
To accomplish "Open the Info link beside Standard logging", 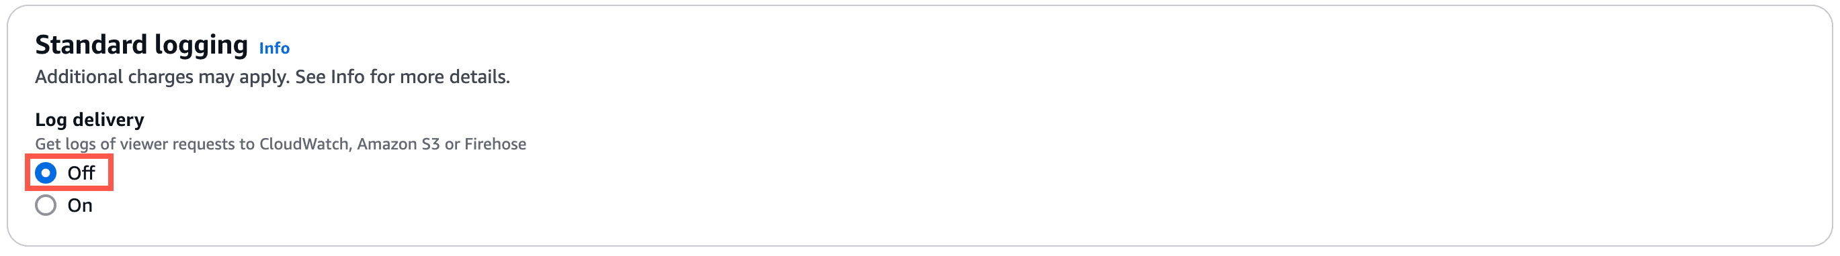I will pos(274,48).
